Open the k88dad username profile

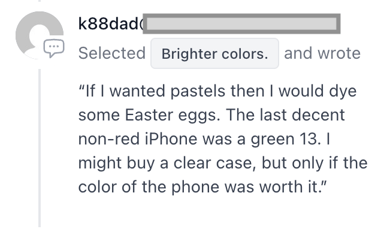[111, 24]
